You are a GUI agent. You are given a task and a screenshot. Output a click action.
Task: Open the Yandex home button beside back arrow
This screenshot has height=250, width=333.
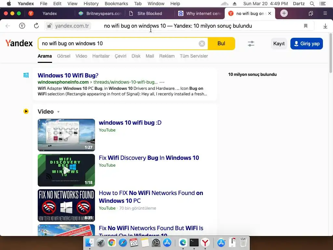pos(22,26)
